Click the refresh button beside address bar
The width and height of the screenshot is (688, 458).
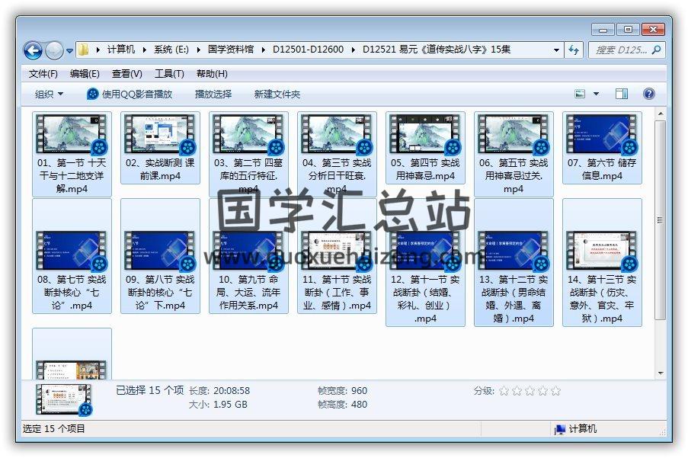tap(574, 50)
